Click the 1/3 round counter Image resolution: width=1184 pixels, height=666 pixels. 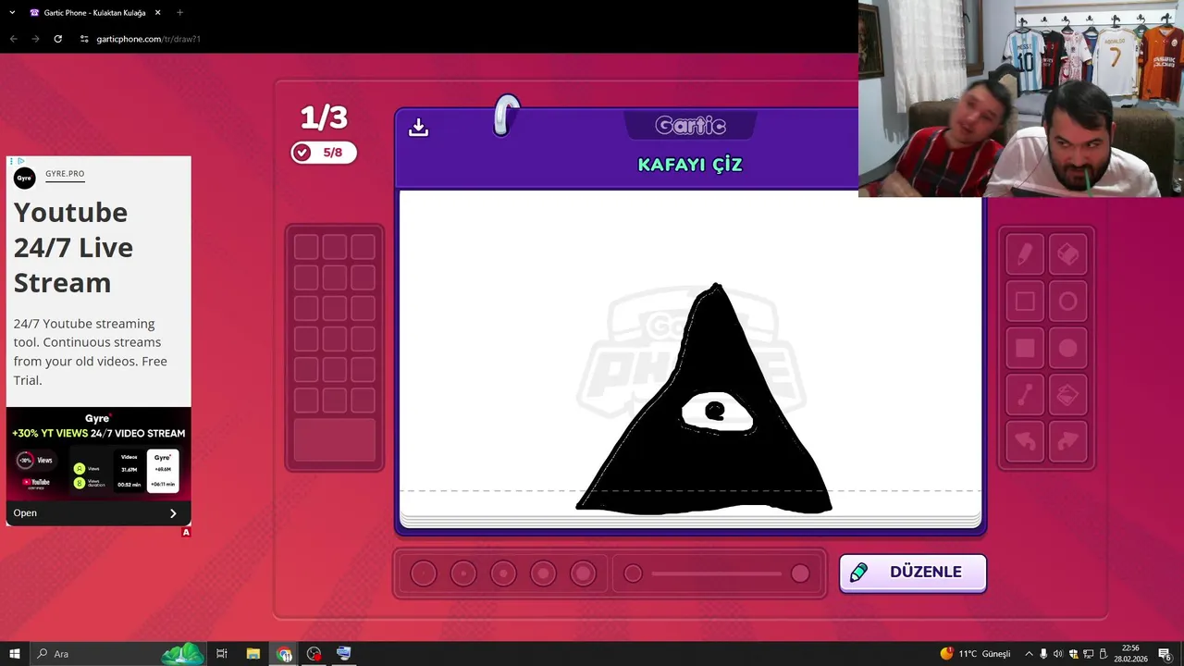coord(324,117)
